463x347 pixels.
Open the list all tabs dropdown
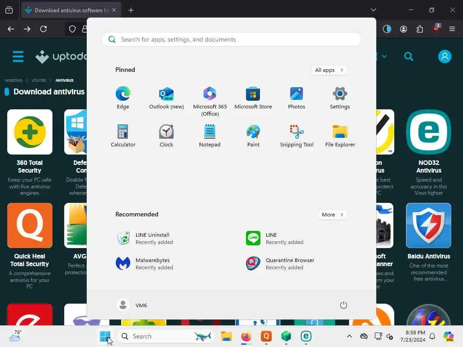point(373,10)
